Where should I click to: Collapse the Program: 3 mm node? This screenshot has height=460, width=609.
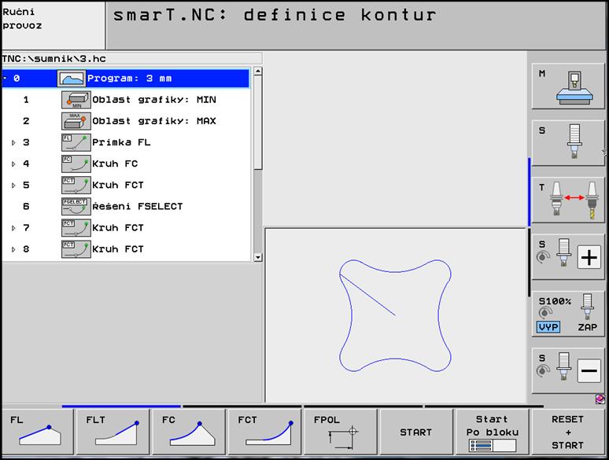click(6, 79)
